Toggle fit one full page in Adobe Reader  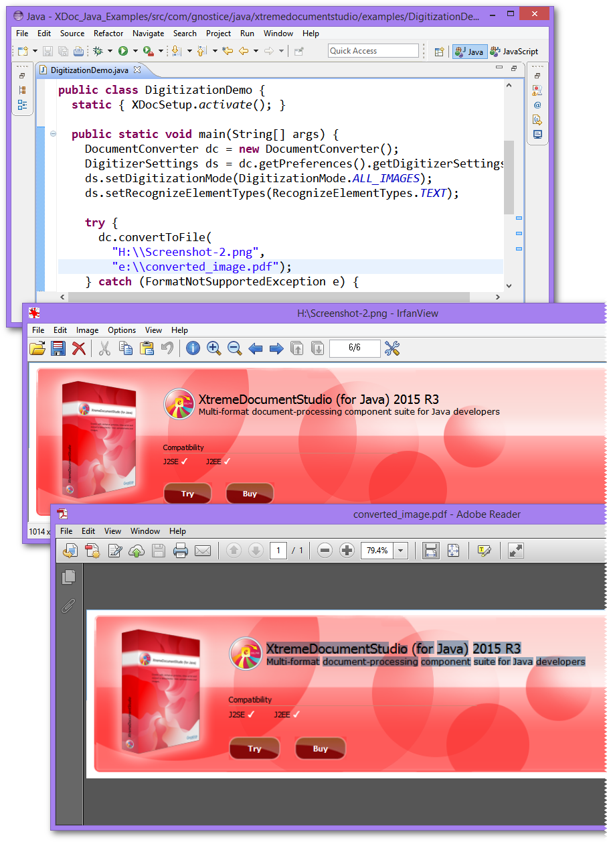(x=453, y=551)
